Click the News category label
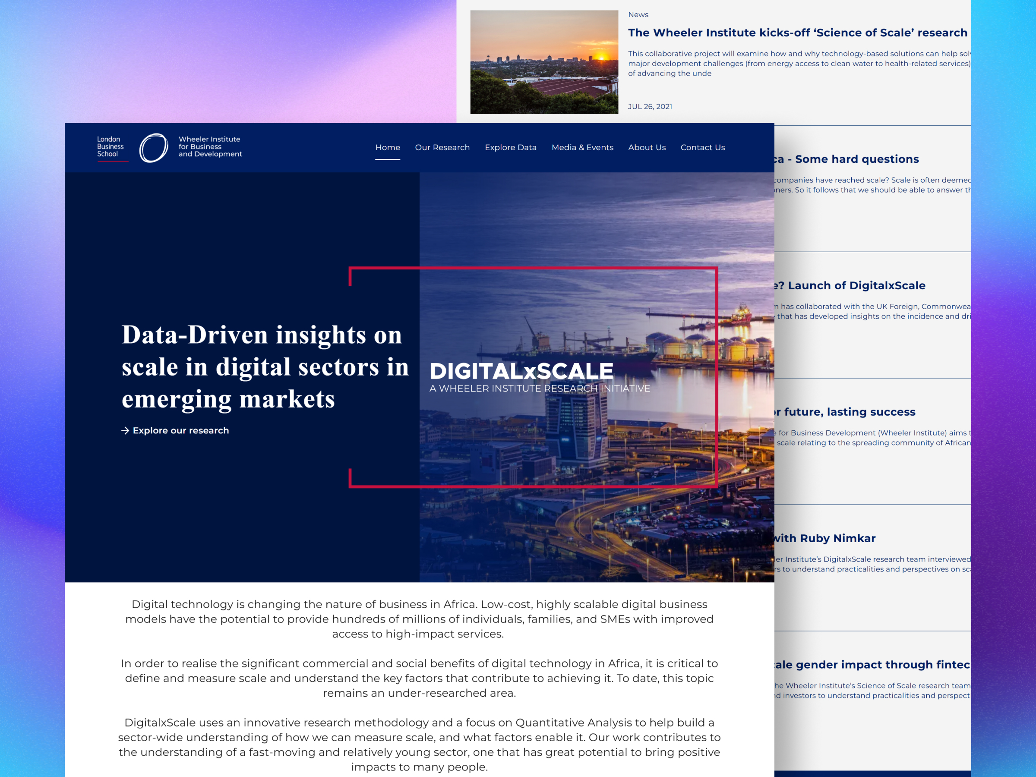 (638, 15)
